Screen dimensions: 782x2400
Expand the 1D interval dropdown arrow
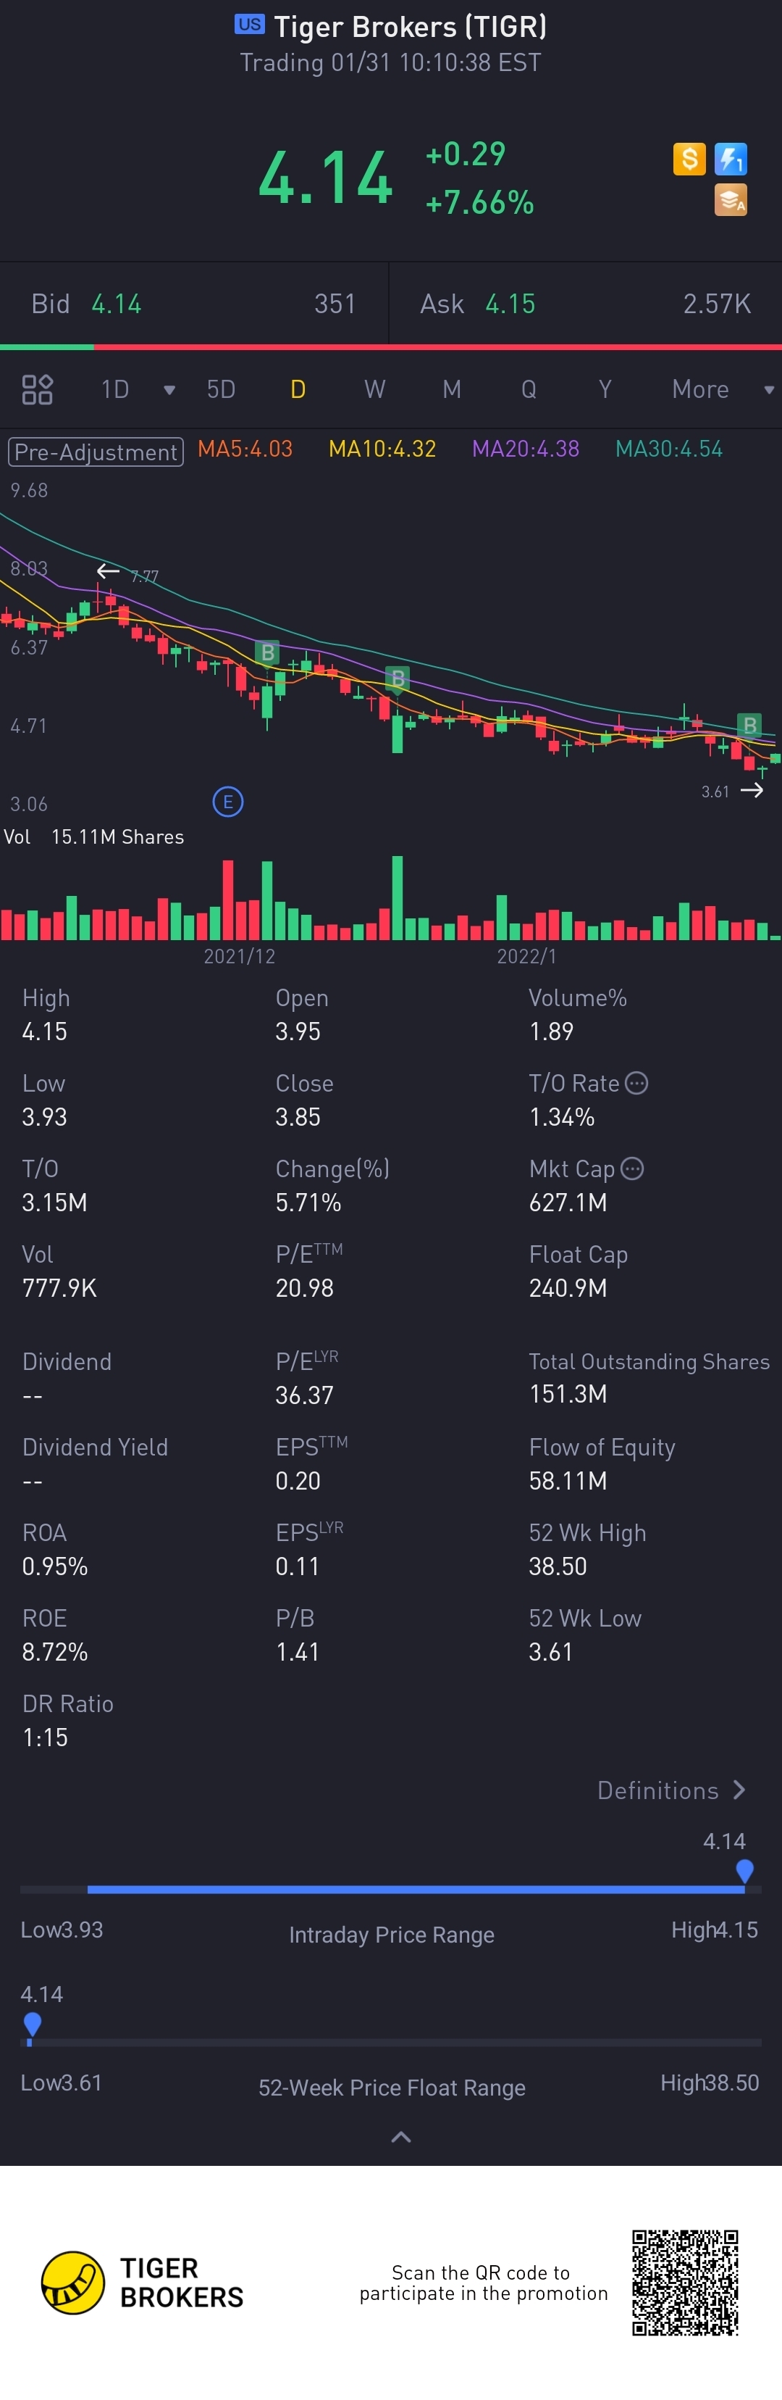pyautogui.click(x=169, y=389)
